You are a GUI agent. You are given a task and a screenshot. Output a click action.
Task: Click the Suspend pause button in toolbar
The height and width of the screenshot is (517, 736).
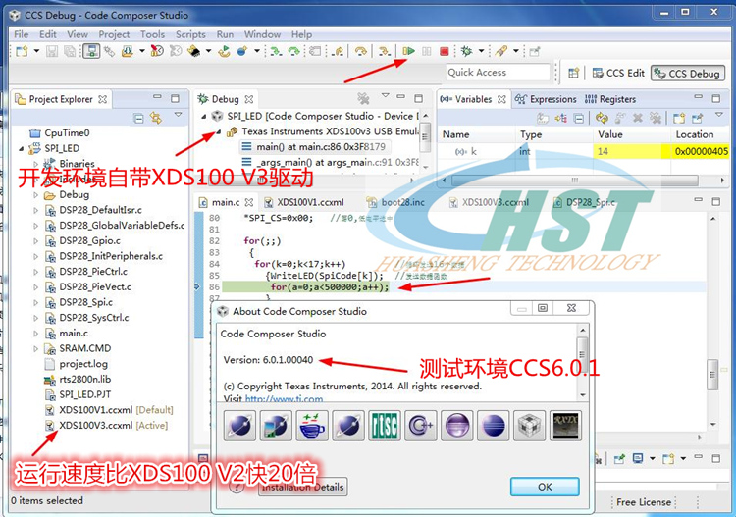pos(427,51)
